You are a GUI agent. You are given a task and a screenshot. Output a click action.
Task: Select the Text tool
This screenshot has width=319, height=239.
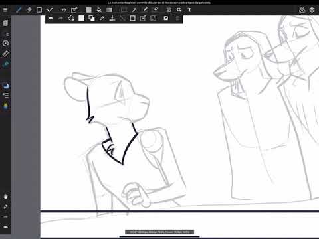click(x=189, y=10)
